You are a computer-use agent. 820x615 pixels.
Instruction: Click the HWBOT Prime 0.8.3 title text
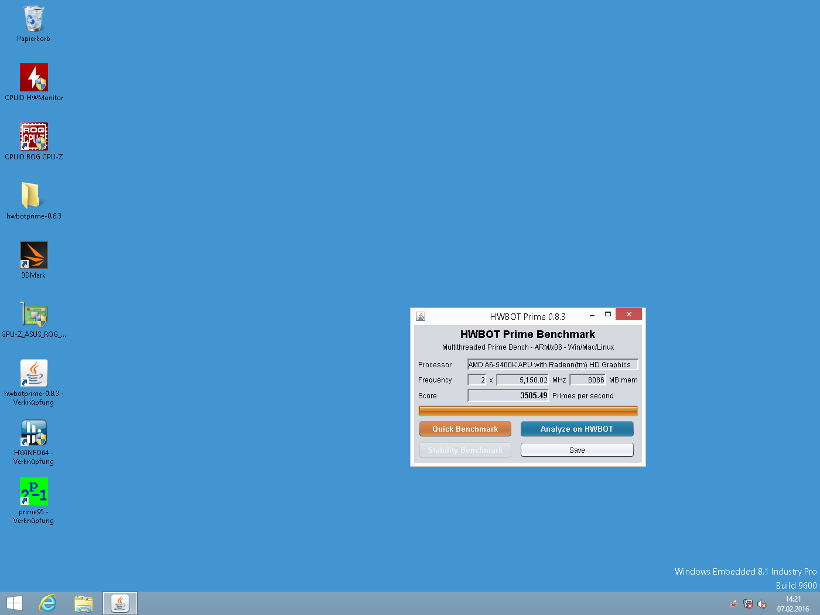click(x=528, y=317)
